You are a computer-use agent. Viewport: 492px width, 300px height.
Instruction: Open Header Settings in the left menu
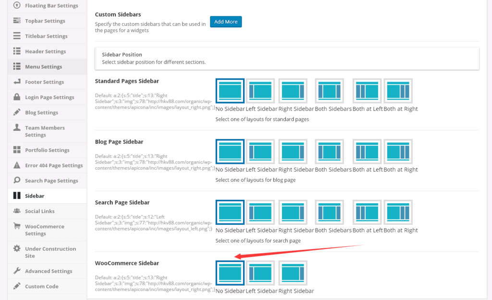[45, 51]
